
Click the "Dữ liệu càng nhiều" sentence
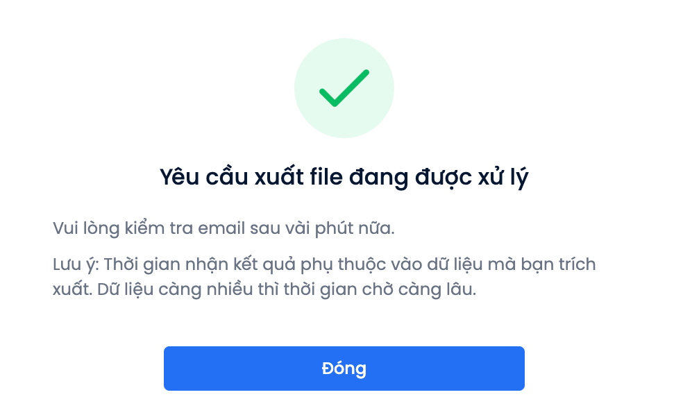(x=142, y=290)
